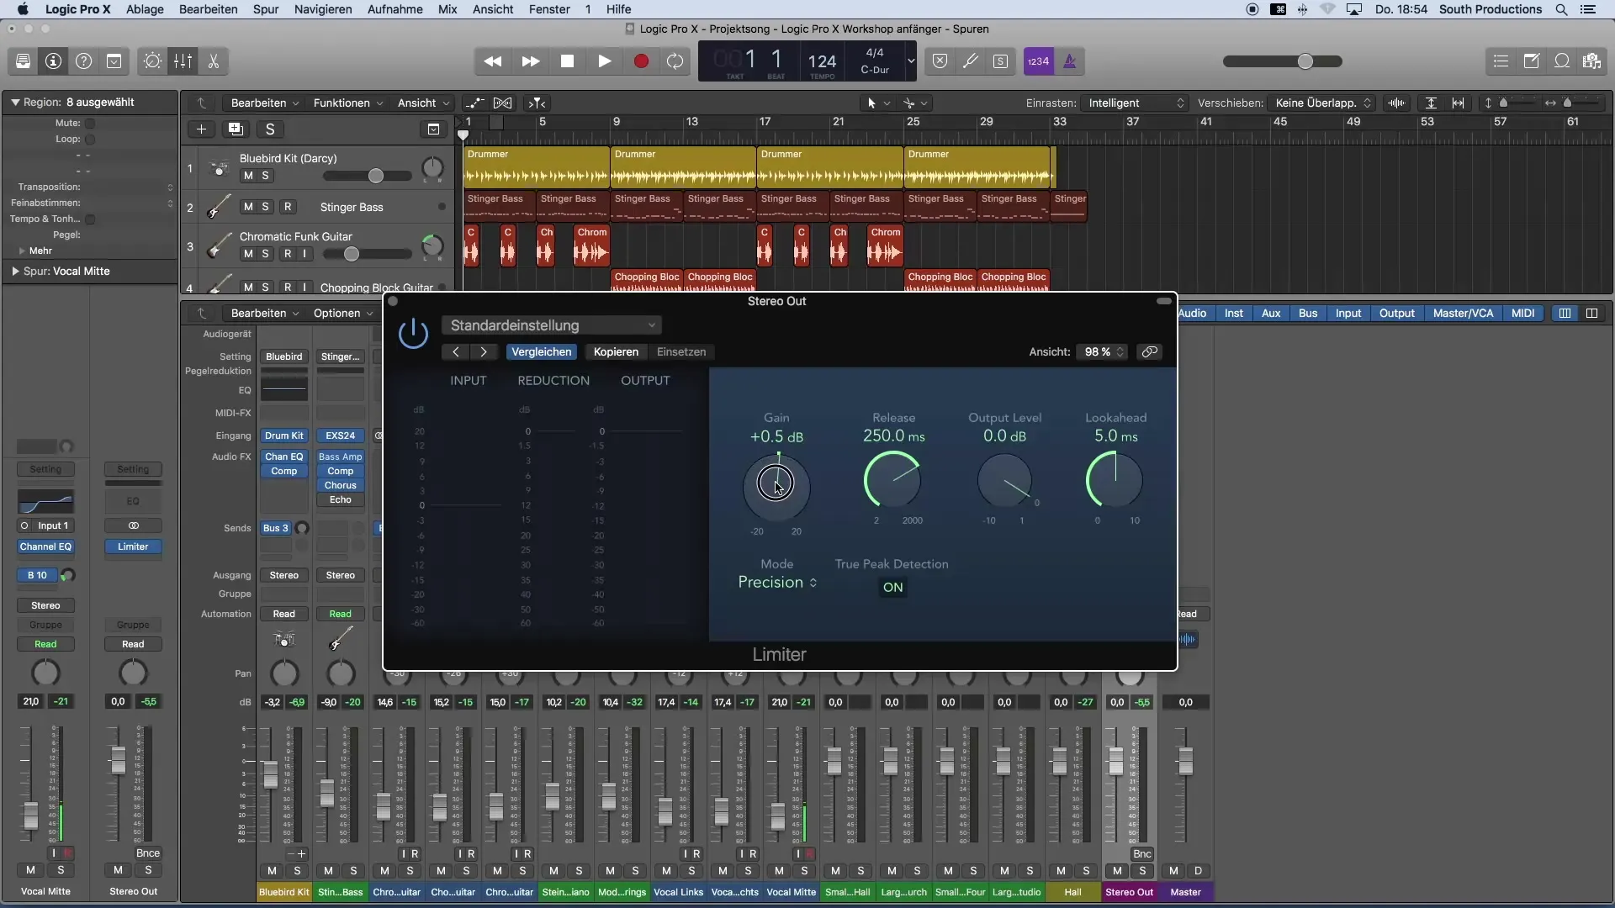Open the Library icon in the control bar

(23, 61)
